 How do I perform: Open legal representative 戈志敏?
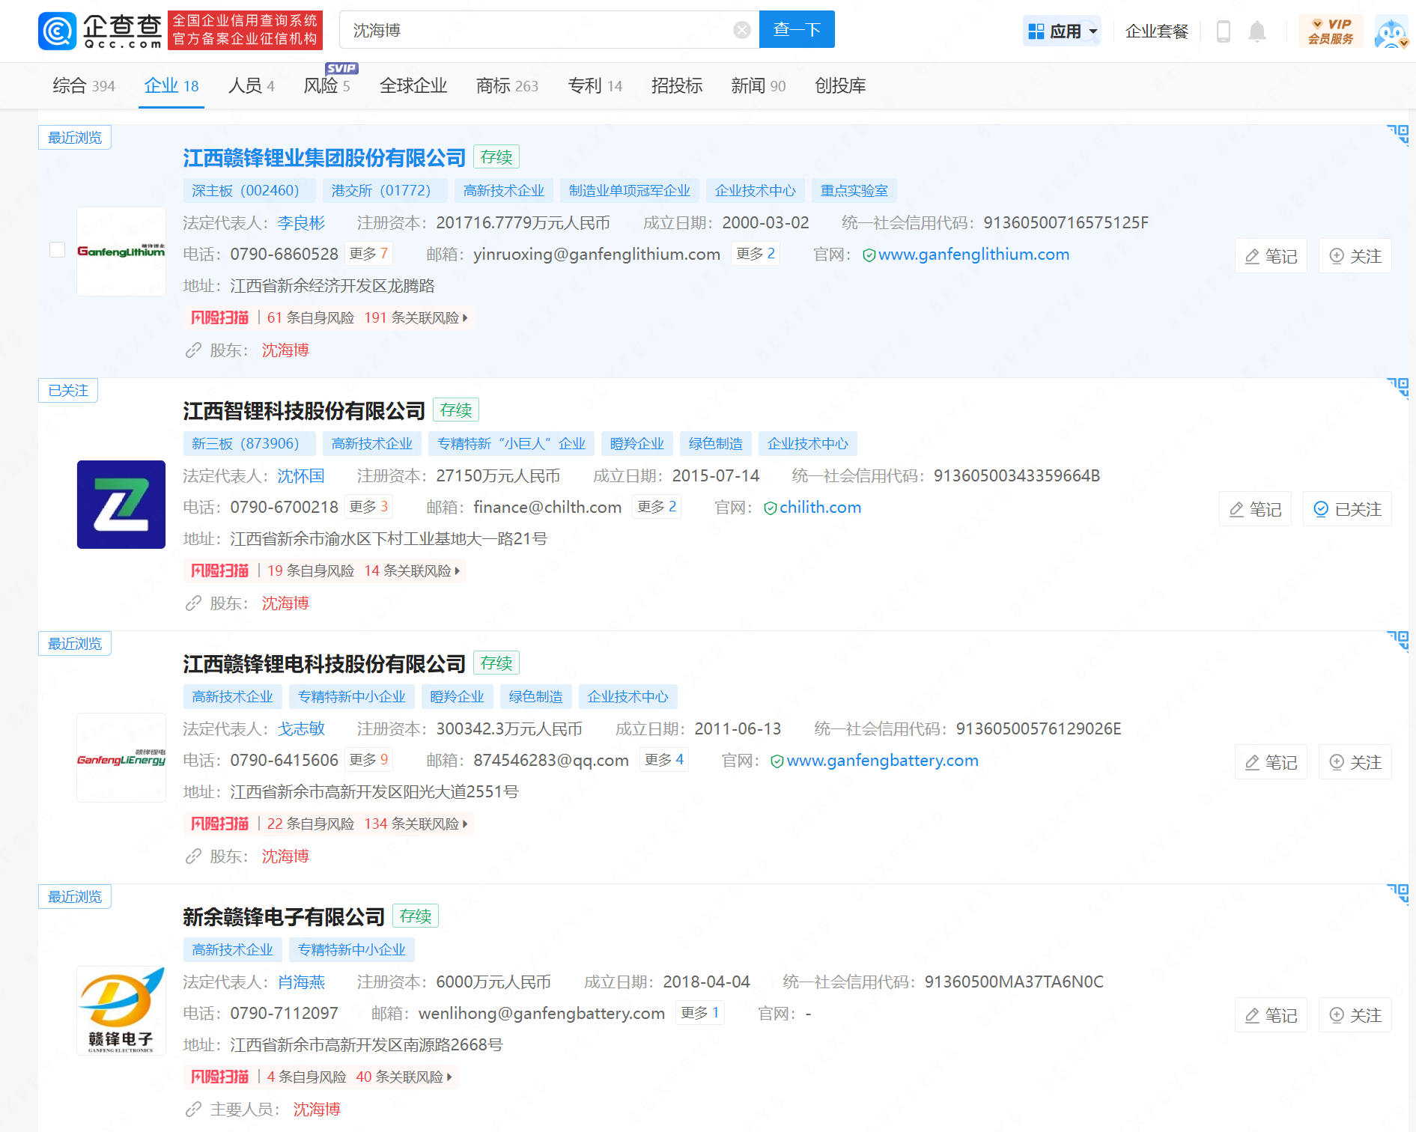click(x=301, y=729)
